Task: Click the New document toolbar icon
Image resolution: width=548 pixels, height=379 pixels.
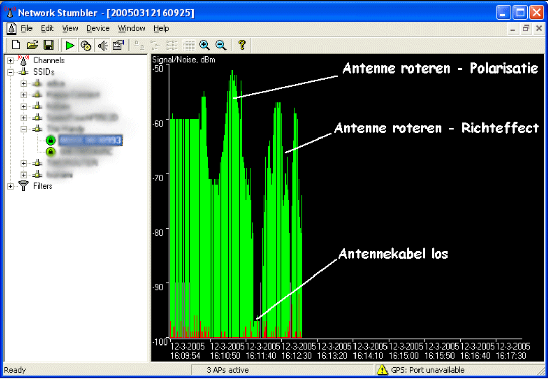Action: tap(16, 45)
